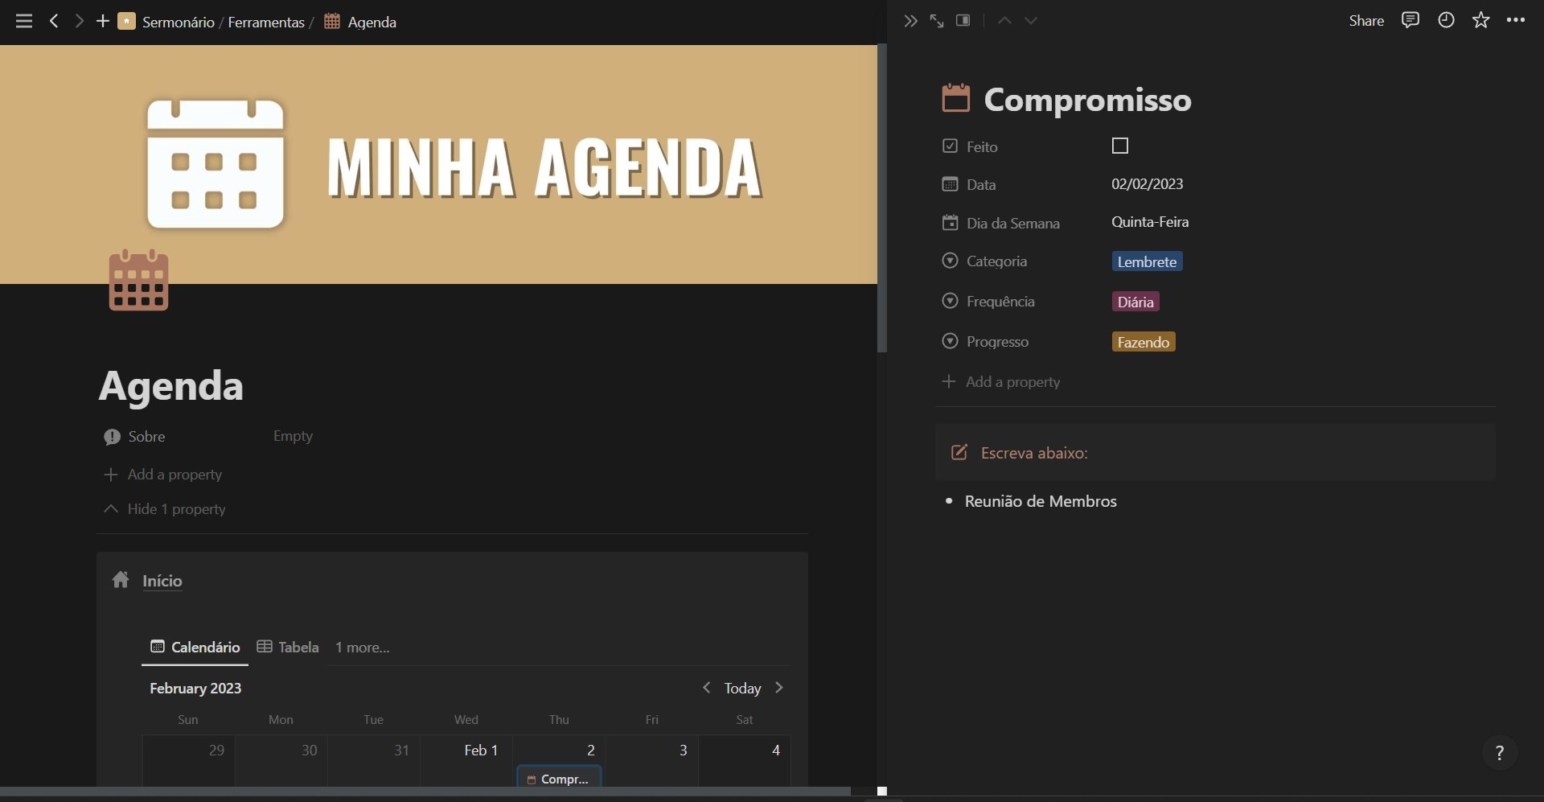Click calendar day 4
The image size is (1544, 802).
745,760
